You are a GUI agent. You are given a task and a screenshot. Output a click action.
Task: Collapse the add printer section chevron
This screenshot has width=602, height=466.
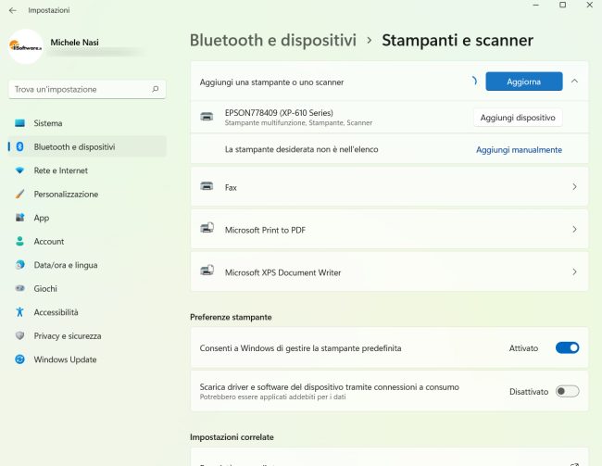(574, 81)
